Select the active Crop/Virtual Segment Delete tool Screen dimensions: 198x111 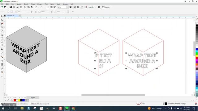point(2,24)
